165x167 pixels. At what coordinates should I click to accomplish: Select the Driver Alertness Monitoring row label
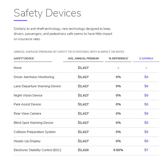tap(34, 77)
